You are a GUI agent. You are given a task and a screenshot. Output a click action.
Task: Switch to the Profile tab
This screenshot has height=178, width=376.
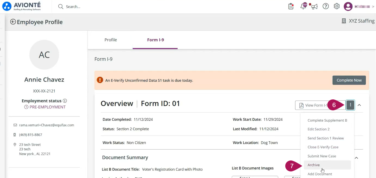111,40
